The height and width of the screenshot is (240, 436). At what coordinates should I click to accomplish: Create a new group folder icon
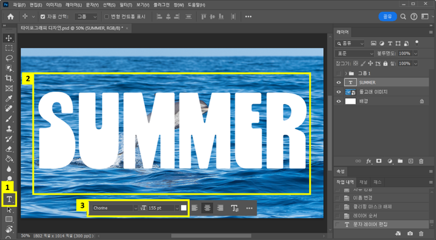click(400, 162)
